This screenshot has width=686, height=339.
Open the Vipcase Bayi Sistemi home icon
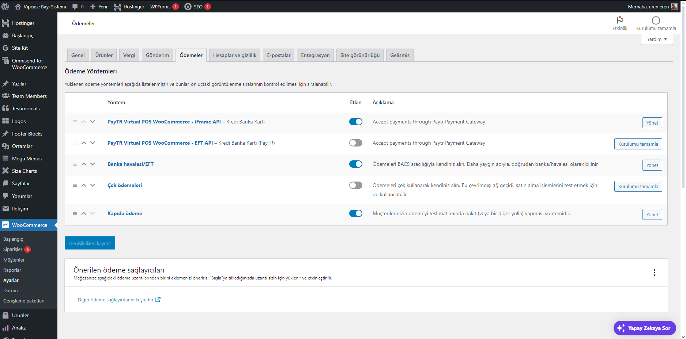coord(18,7)
